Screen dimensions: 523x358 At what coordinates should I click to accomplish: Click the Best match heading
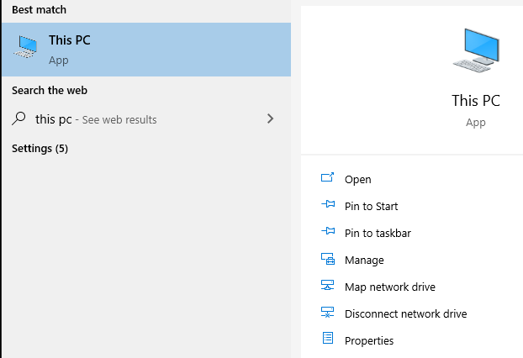[39, 10]
